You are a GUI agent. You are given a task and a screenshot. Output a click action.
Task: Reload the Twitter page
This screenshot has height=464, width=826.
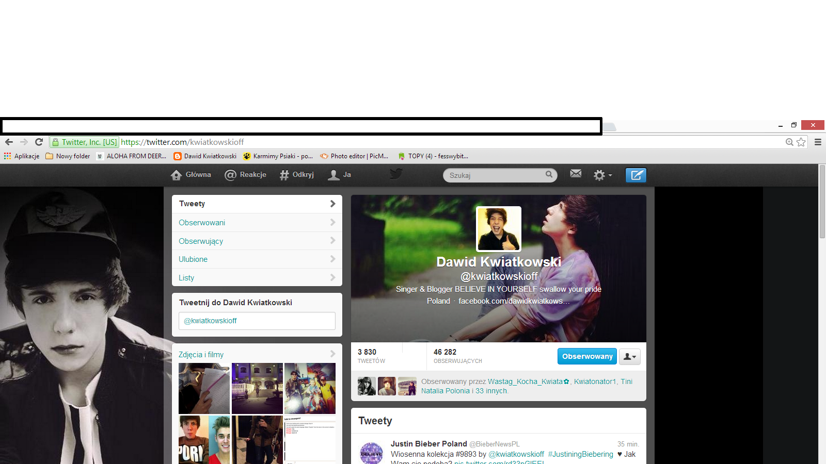coord(39,142)
